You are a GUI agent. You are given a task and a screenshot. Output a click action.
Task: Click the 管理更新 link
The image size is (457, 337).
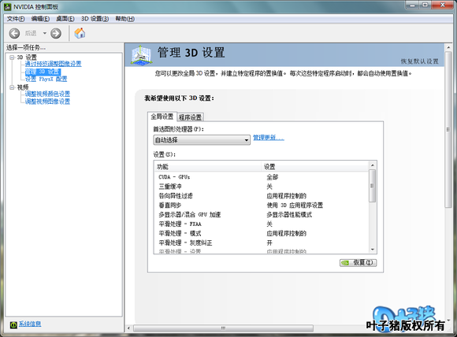pos(269,138)
